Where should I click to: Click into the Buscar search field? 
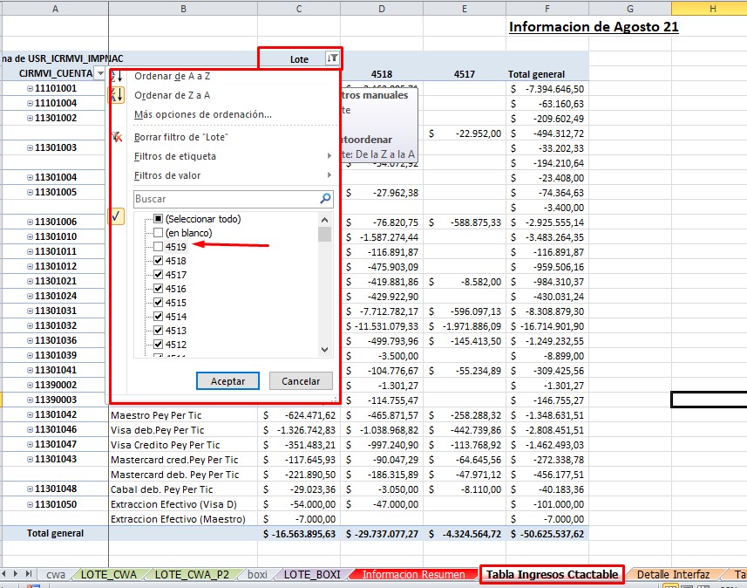point(225,199)
